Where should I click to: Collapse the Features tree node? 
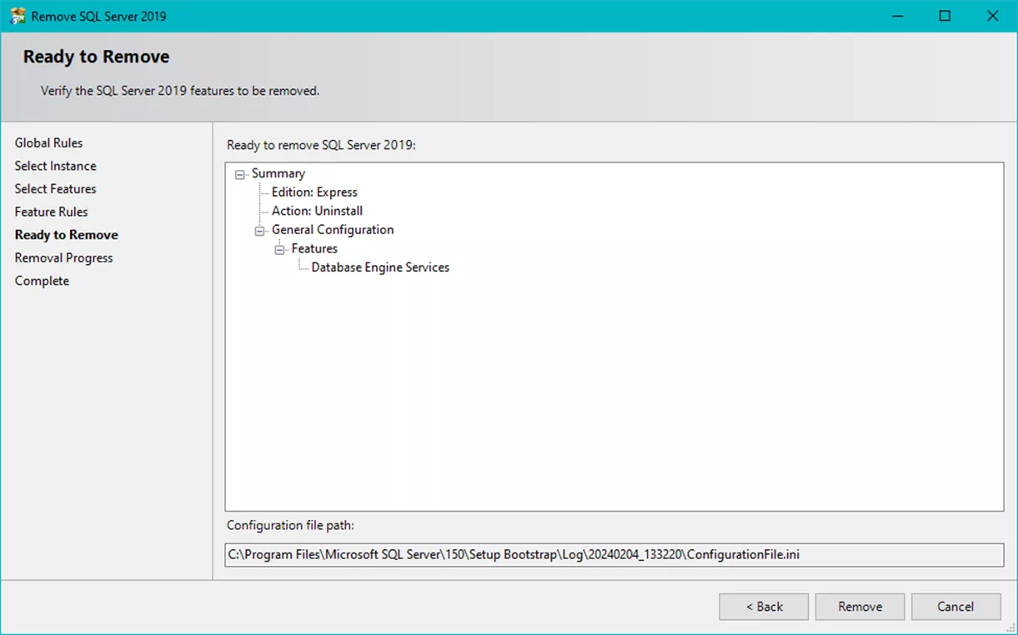(x=280, y=249)
